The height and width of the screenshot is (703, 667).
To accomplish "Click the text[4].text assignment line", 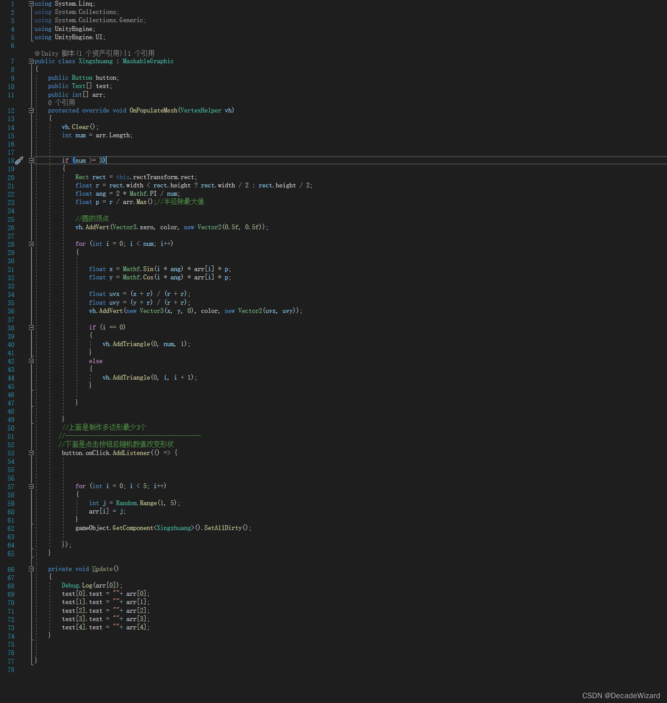I will point(105,628).
